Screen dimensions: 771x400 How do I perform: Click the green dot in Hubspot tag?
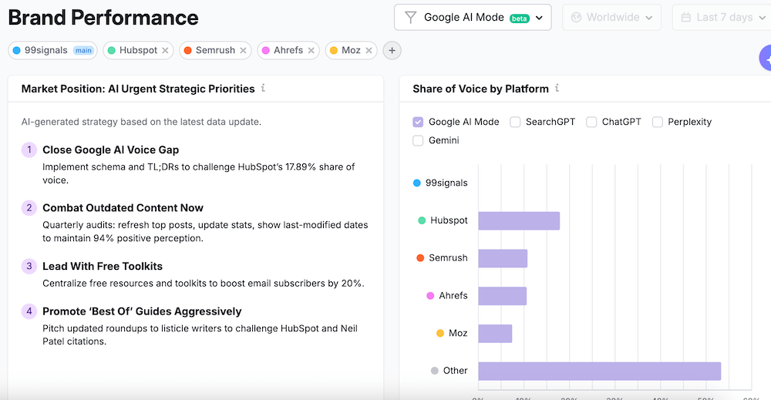point(112,51)
